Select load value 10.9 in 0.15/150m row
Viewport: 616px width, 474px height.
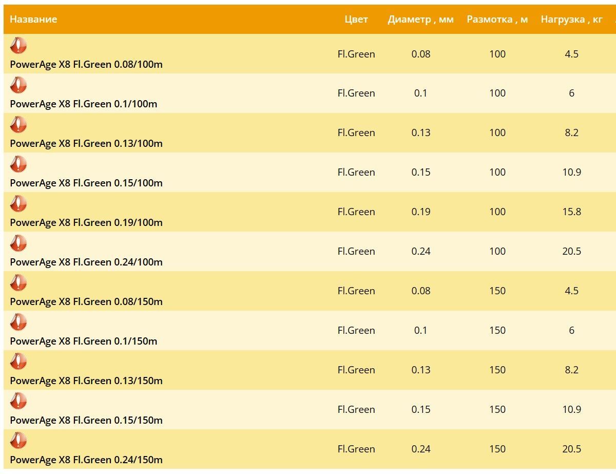click(x=572, y=410)
